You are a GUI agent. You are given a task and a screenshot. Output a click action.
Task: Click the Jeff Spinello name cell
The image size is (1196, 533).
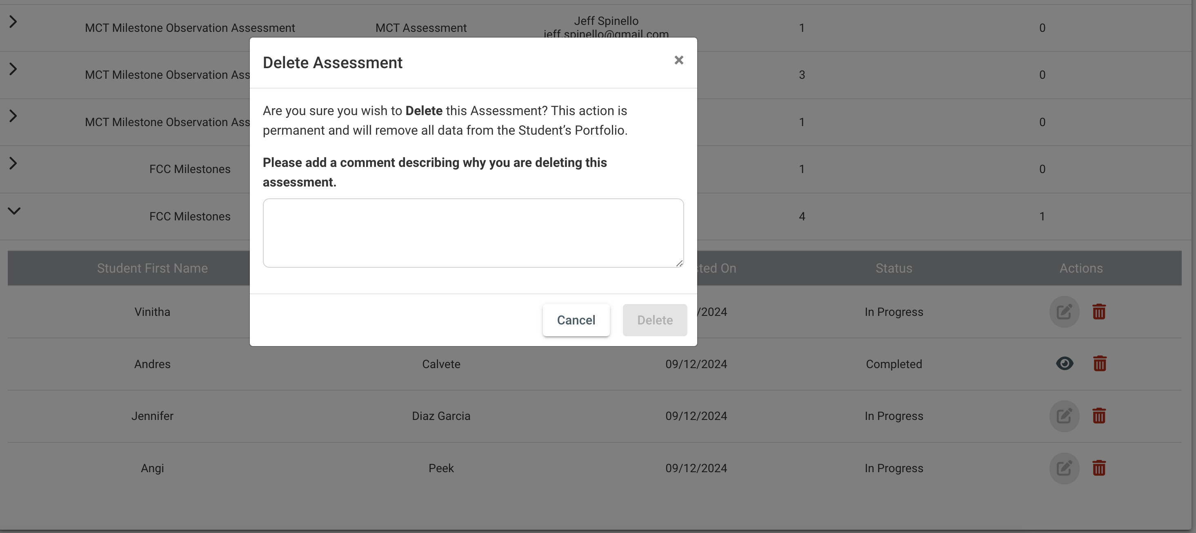click(606, 21)
